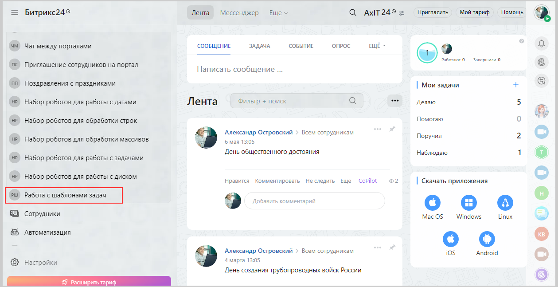This screenshot has height=287, width=558.
Task: Like the first post with Нравится
Action: (237, 181)
